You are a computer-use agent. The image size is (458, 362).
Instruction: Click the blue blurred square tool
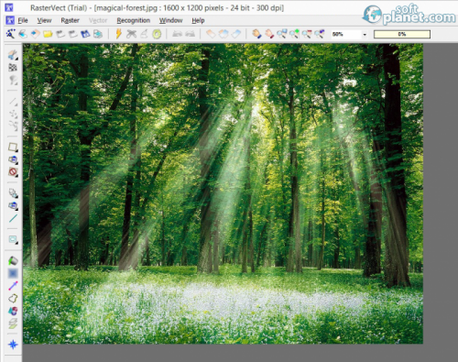13,273
